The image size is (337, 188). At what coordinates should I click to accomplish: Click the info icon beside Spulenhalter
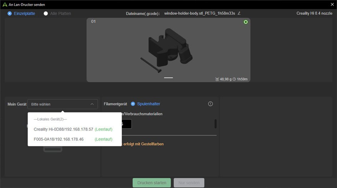210,104
